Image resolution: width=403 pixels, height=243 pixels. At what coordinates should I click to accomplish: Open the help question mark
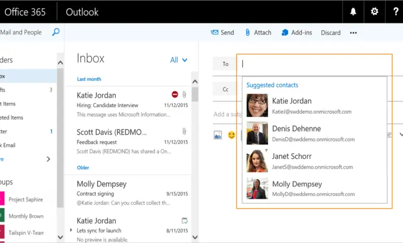(x=396, y=11)
